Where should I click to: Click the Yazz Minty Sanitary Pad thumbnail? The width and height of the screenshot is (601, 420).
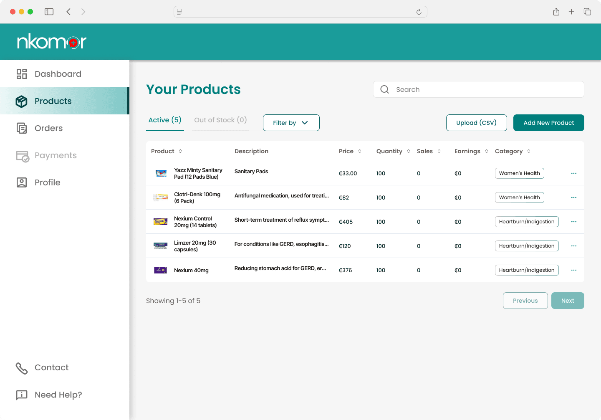click(161, 173)
